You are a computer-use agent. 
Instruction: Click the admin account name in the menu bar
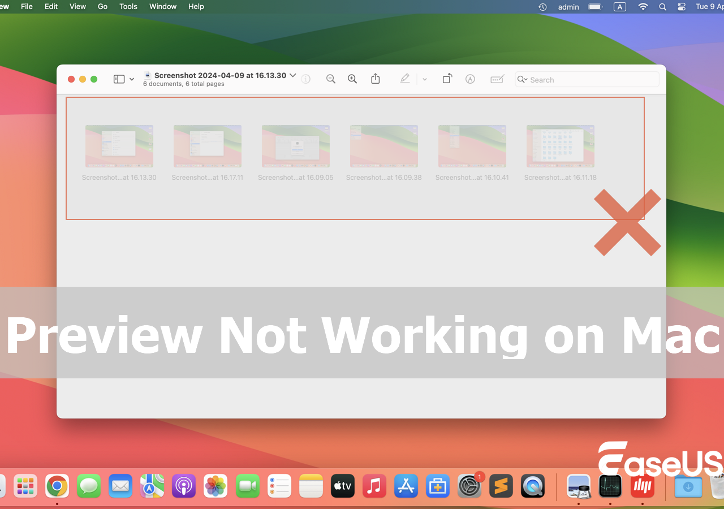(x=568, y=7)
